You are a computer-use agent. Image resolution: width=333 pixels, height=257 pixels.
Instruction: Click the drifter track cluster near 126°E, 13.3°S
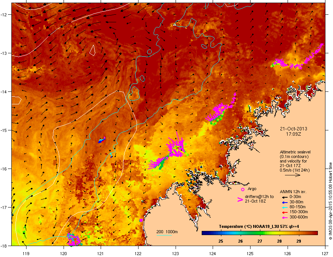pyautogui.click(x=297, y=57)
